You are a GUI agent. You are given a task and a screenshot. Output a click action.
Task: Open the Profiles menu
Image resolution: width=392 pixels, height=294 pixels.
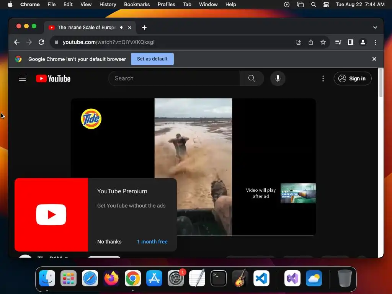point(166,5)
